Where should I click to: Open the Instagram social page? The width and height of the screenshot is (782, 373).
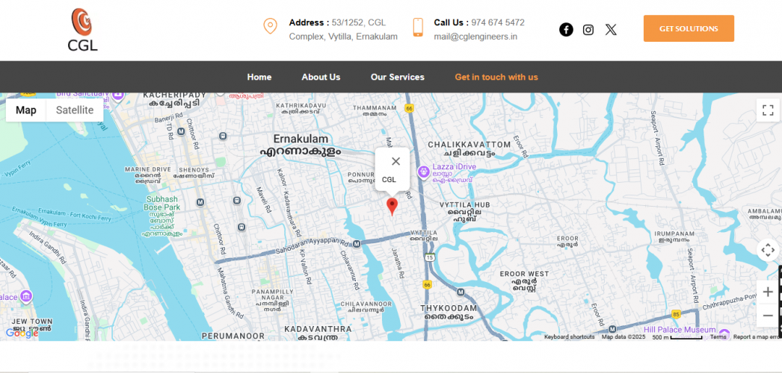(x=588, y=30)
